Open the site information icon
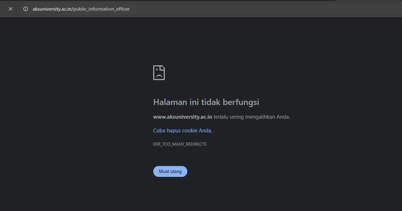 tap(26, 9)
